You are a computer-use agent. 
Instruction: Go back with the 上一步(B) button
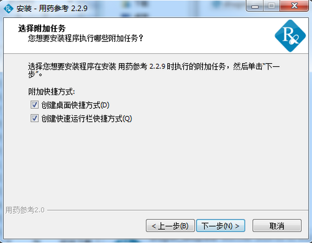tap(170, 226)
